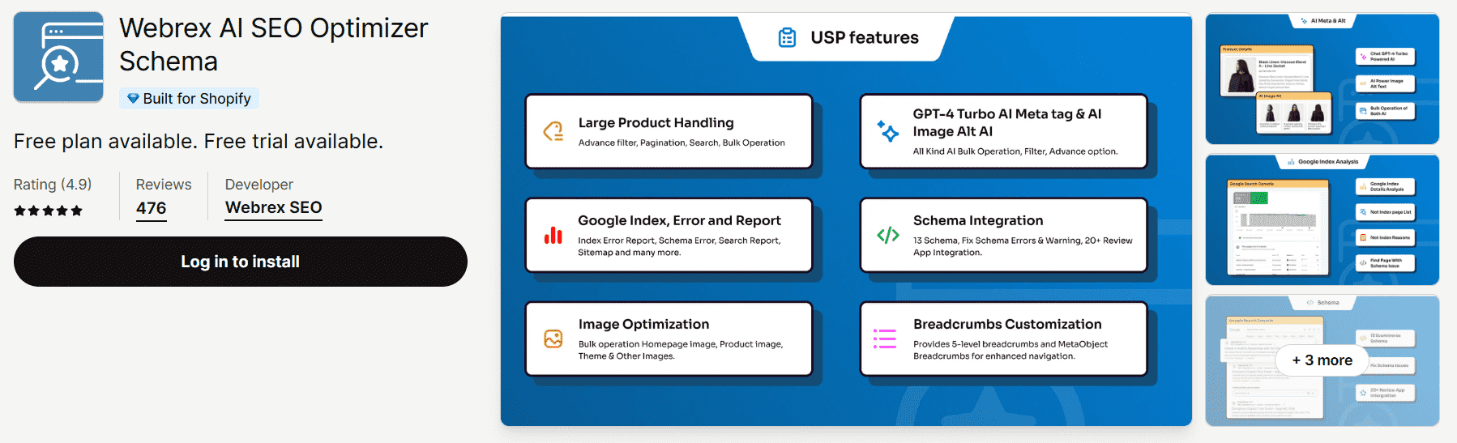
Task: Open the main USP features screenshot
Action: (x=846, y=219)
